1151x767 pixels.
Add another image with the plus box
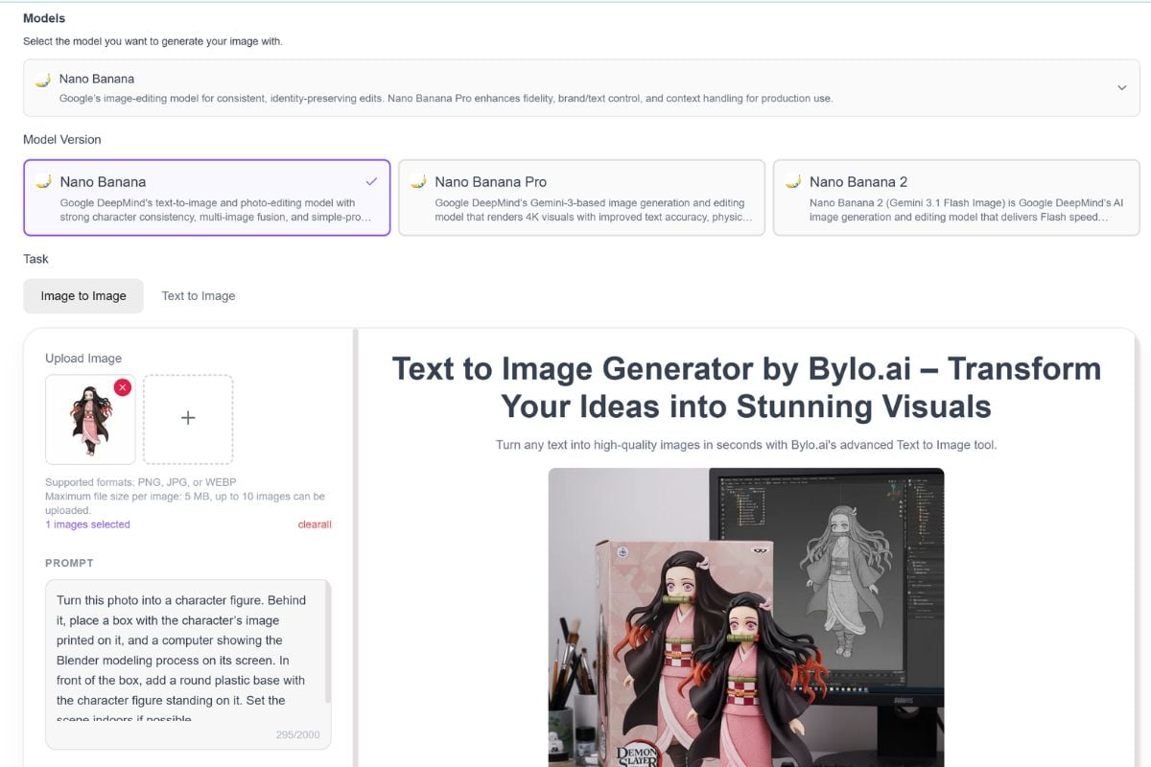click(188, 419)
